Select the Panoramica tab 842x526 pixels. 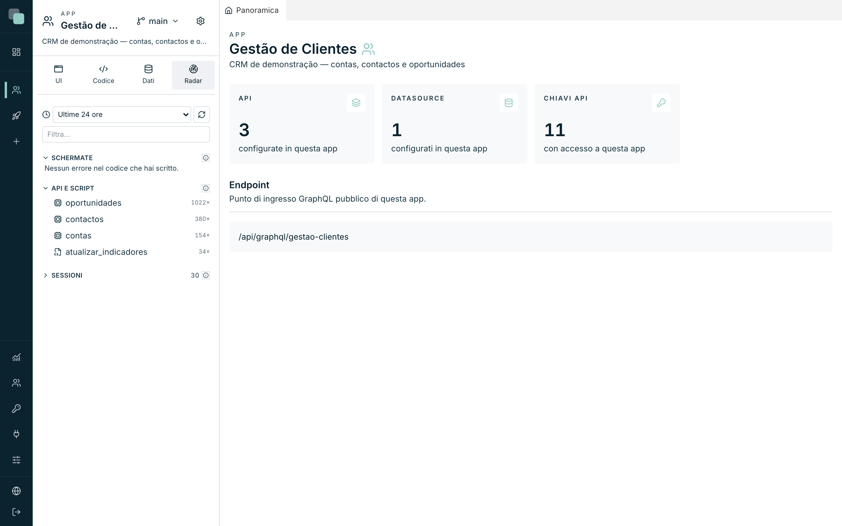point(253,11)
